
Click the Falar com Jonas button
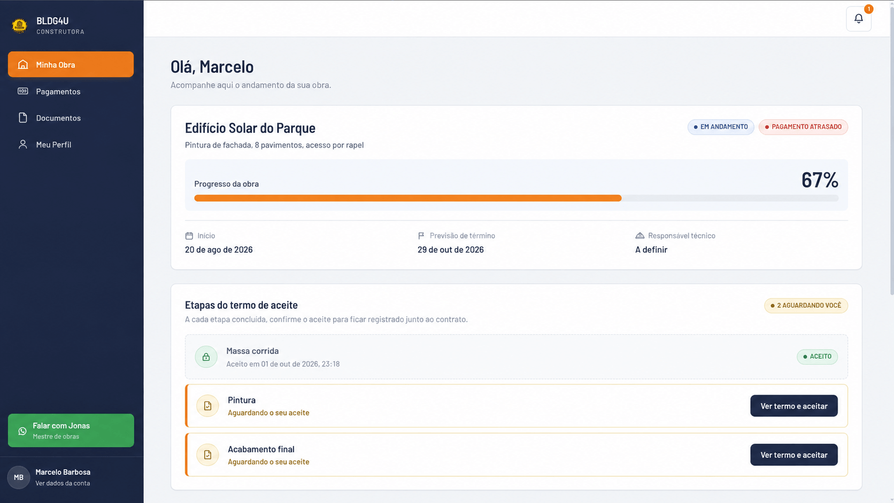[71, 430]
